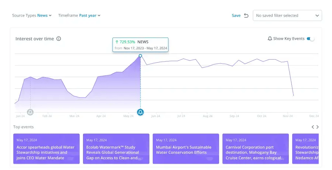Toggle the Show Key Events switch
The image size is (332, 170).
click(311, 39)
